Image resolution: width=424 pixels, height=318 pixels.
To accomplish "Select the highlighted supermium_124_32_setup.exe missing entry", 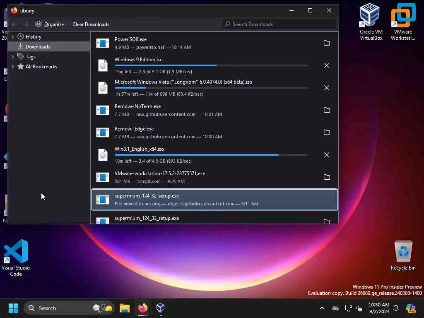I will point(214,200).
